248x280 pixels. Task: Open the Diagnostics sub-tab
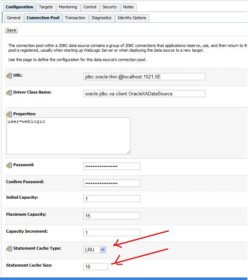click(101, 18)
